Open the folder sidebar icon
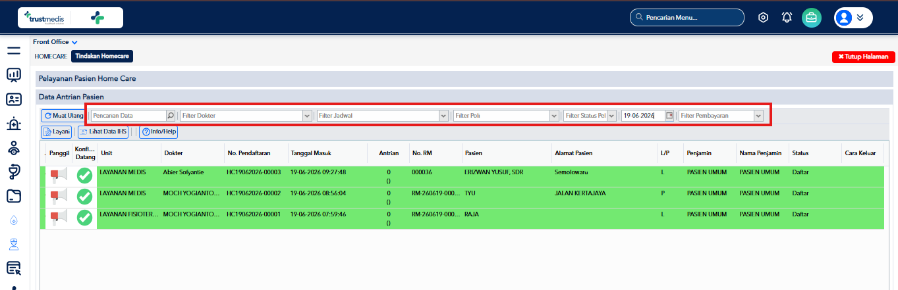This screenshot has height=290, width=898. click(14, 196)
